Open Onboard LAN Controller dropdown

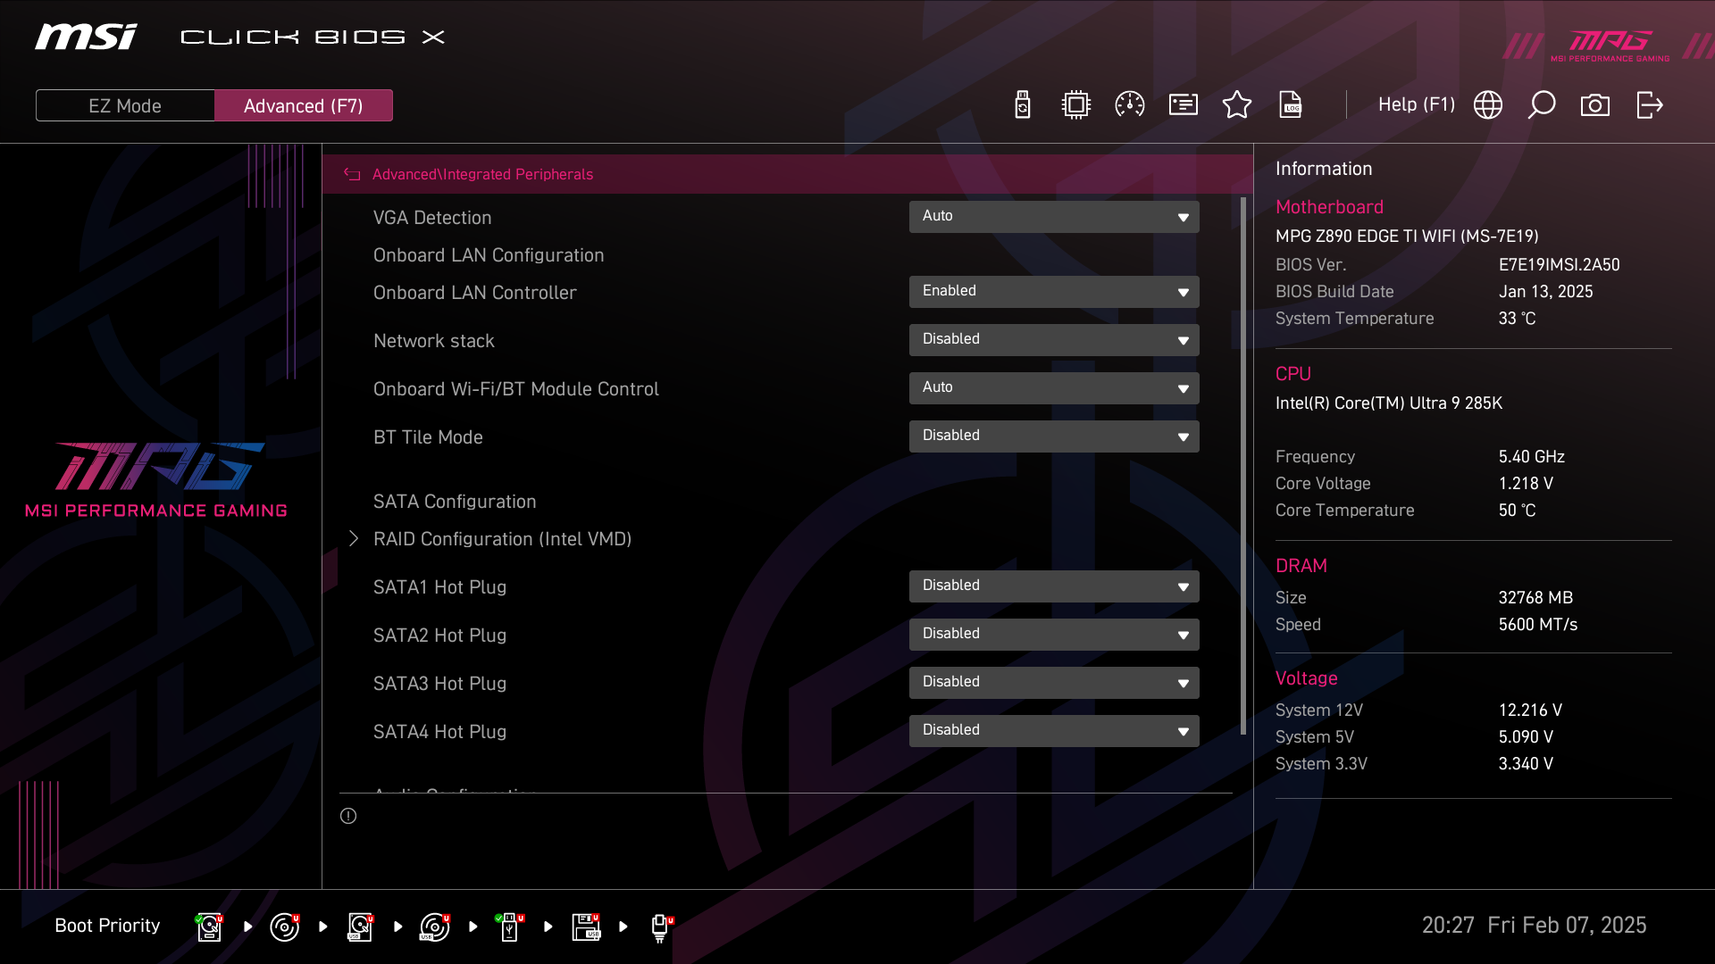click(1054, 292)
